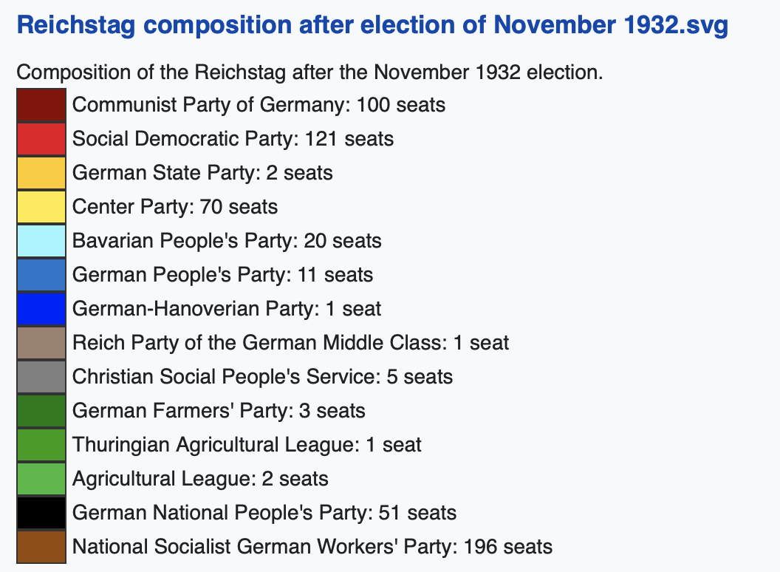780x572 pixels.
Task: Click the black German National People's Party swatch
Action: click(x=41, y=513)
